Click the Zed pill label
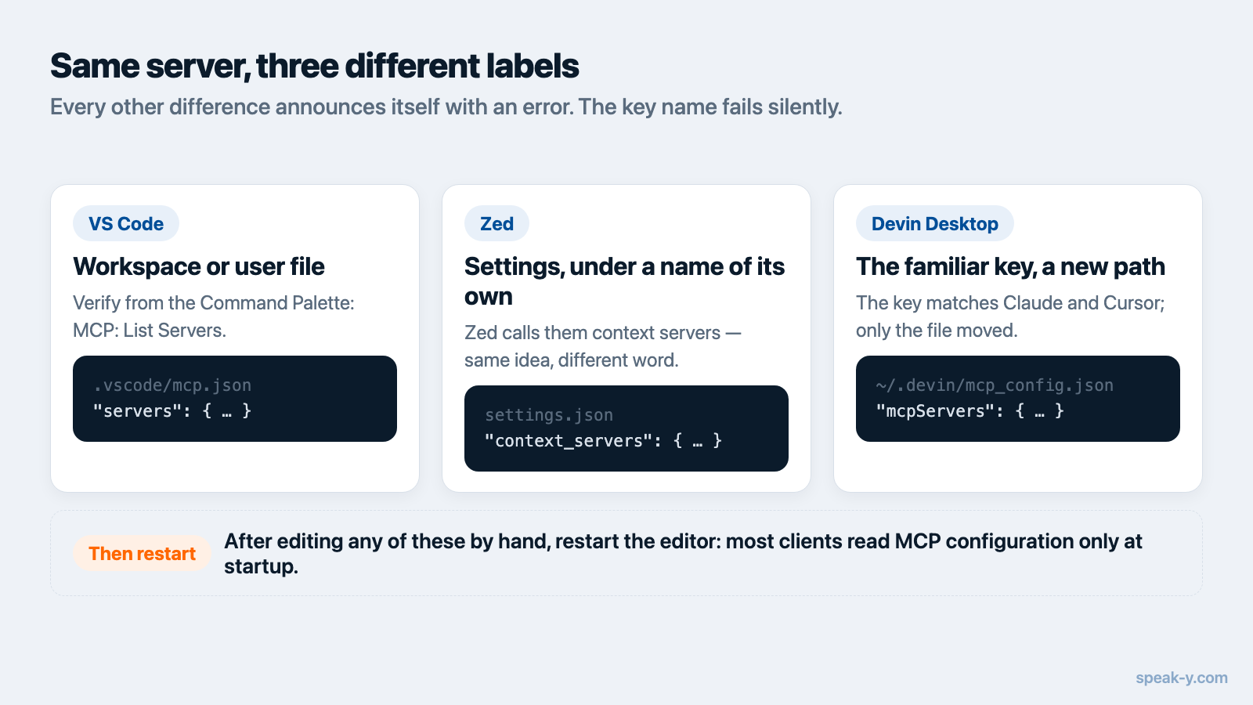The width and height of the screenshot is (1253, 705). point(497,224)
